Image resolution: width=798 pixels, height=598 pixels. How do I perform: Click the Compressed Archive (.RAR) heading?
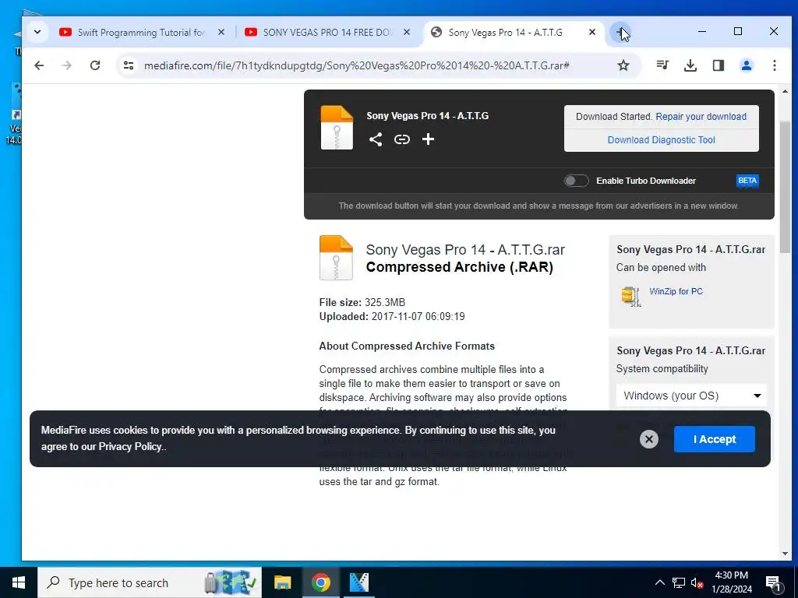459,267
